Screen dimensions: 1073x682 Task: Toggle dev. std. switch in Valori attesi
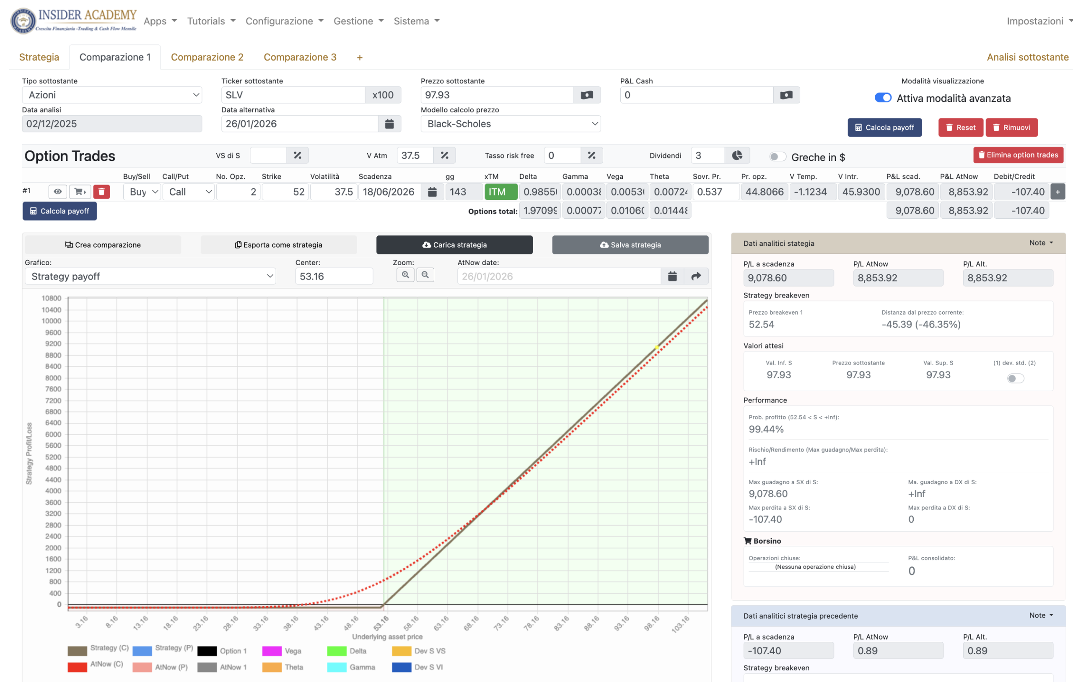tap(1016, 378)
